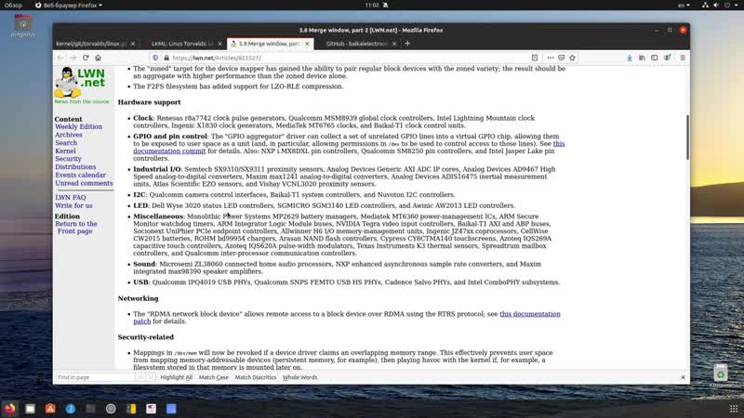
Task: Open Distributions sidebar link
Action: click(x=75, y=167)
